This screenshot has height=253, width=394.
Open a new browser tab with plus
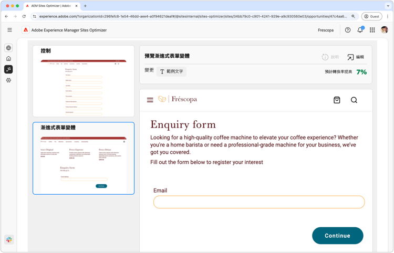pos(85,6)
